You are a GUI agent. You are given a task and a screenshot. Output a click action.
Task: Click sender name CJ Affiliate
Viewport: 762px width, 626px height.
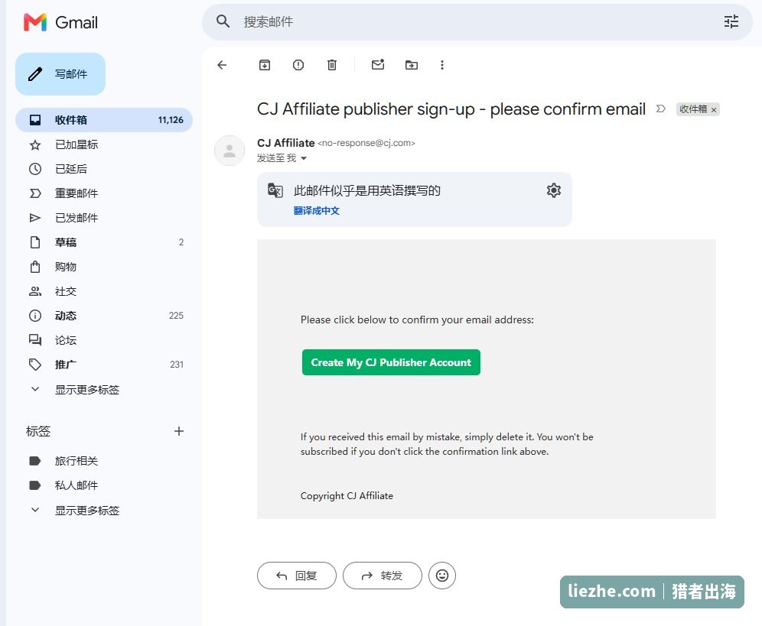286,143
